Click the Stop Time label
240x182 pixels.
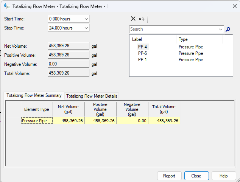14,28
